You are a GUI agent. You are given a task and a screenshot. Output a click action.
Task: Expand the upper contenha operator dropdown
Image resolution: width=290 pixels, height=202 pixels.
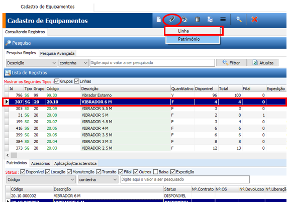click(x=85, y=63)
